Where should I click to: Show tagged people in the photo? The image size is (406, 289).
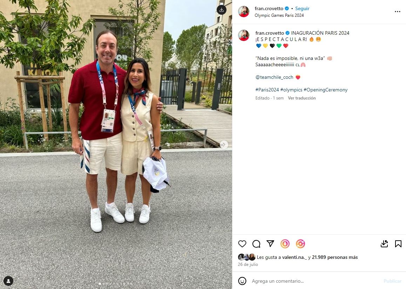(8, 281)
